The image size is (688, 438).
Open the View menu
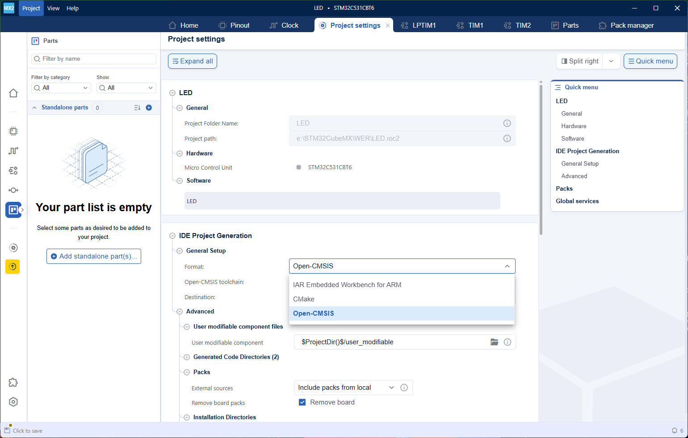pos(53,8)
